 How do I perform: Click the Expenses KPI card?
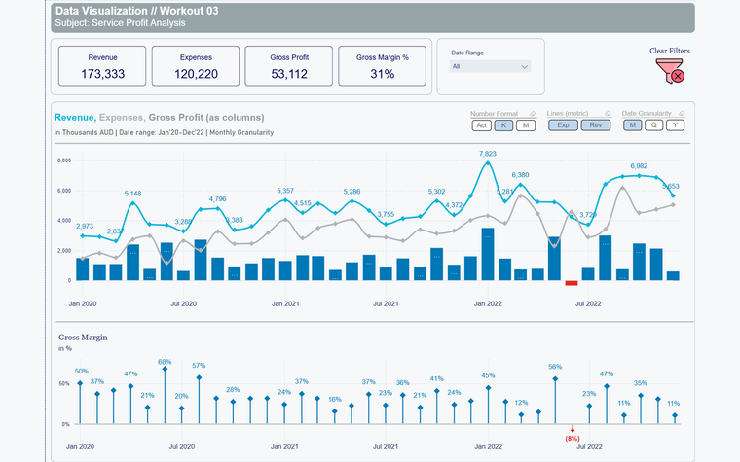(196, 66)
